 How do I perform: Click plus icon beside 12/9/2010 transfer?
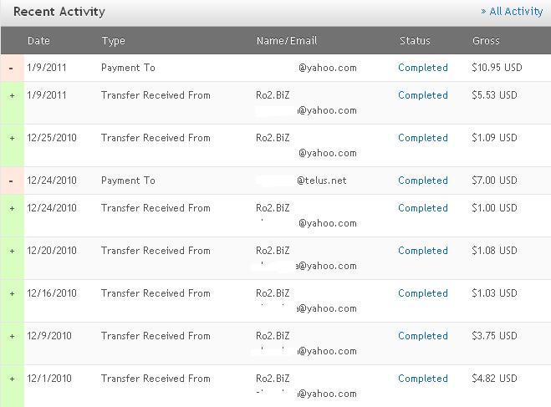tap(12, 336)
